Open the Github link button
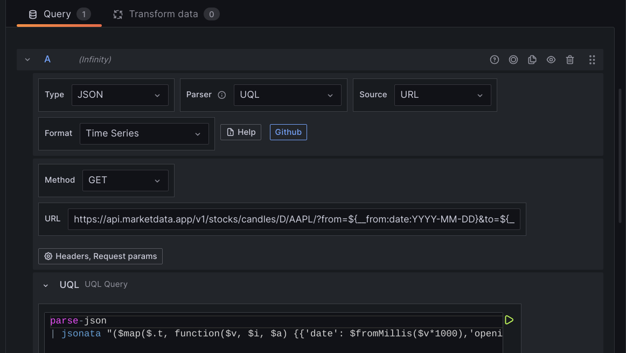626x353 pixels. 288,132
